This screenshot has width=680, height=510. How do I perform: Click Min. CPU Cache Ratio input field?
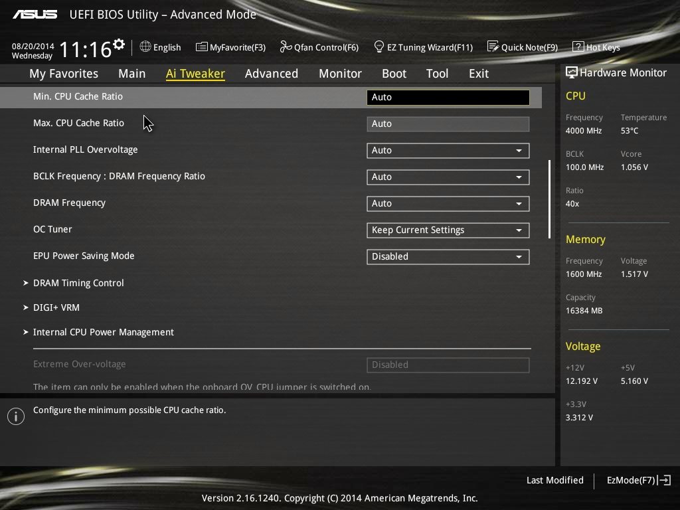click(x=448, y=97)
